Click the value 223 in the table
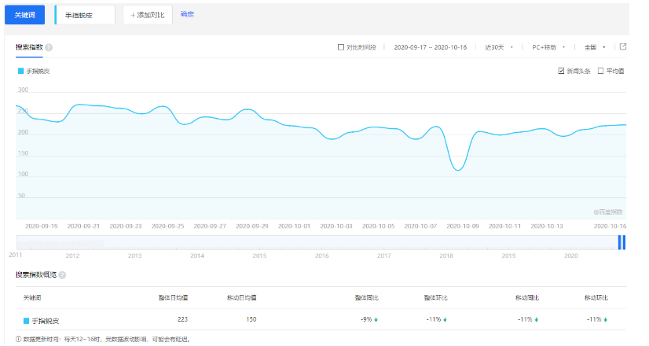Screen dimensions: 649x346 182,319
